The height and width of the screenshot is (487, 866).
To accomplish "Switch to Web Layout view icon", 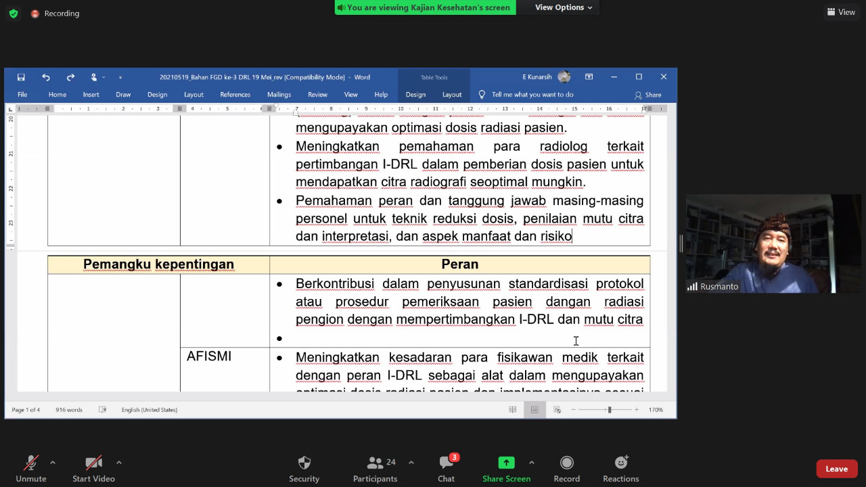I will point(557,410).
